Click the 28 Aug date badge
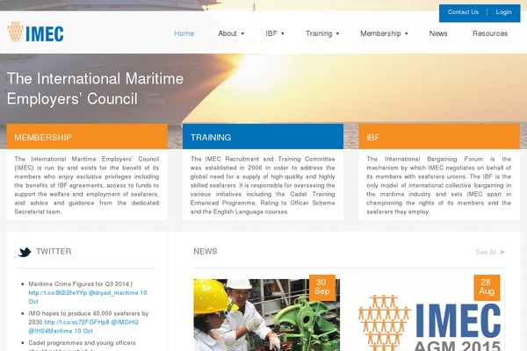Viewport: 527px width, 351px height. point(487,287)
